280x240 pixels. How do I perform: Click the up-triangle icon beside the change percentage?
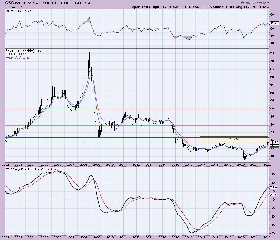click(x=268, y=7)
